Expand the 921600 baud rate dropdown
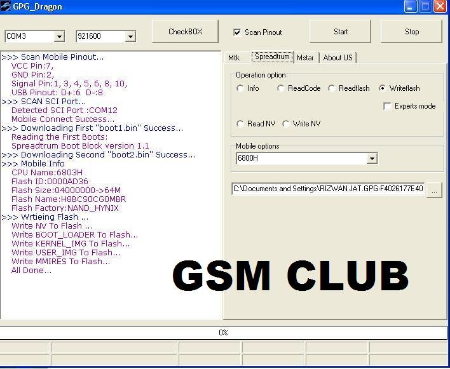The image size is (450, 369). pyautogui.click(x=130, y=36)
